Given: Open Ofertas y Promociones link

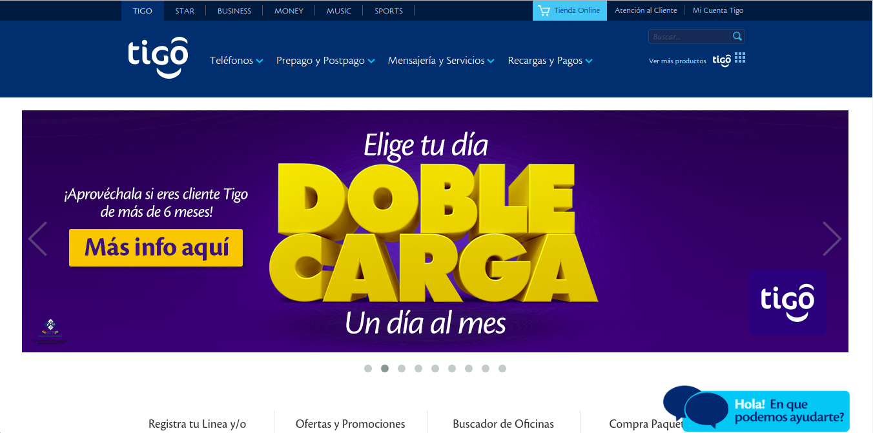Looking at the screenshot, I should tap(351, 424).
